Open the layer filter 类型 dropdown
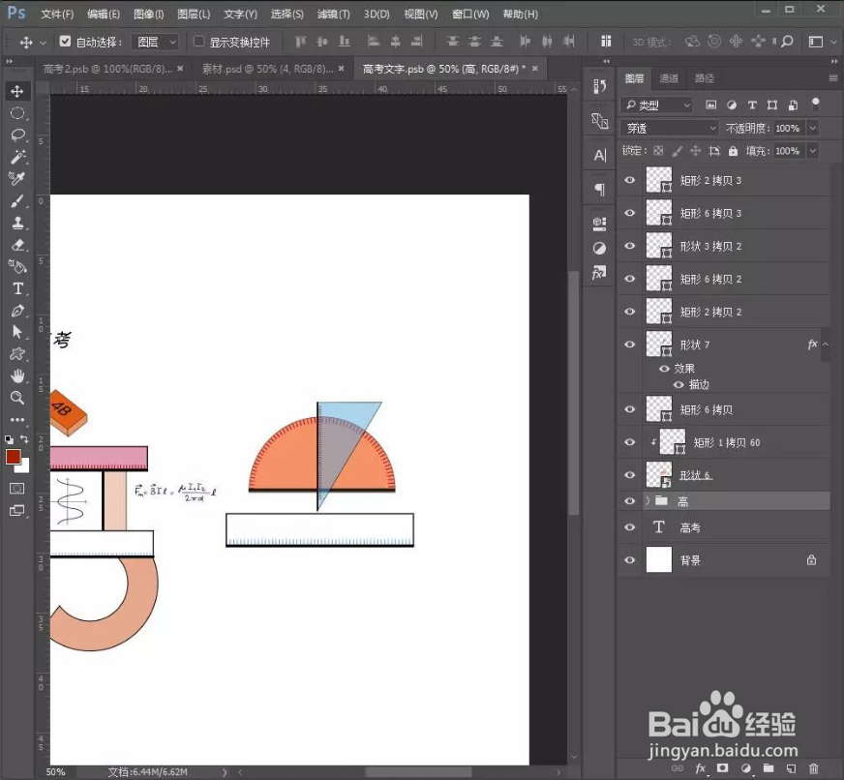844x780 pixels. [x=656, y=105]
